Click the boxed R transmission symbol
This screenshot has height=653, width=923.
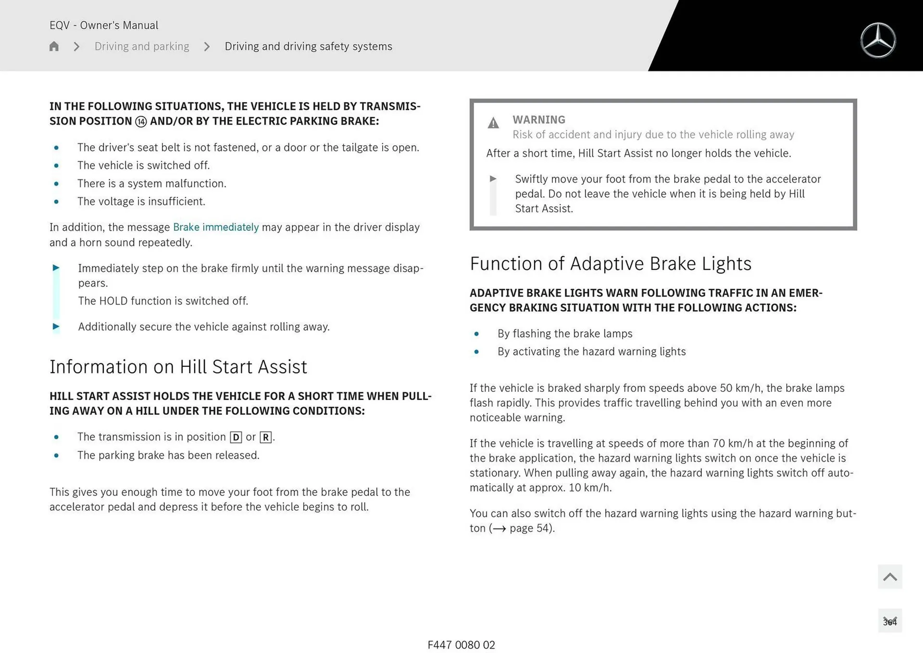tap(266, 437)
